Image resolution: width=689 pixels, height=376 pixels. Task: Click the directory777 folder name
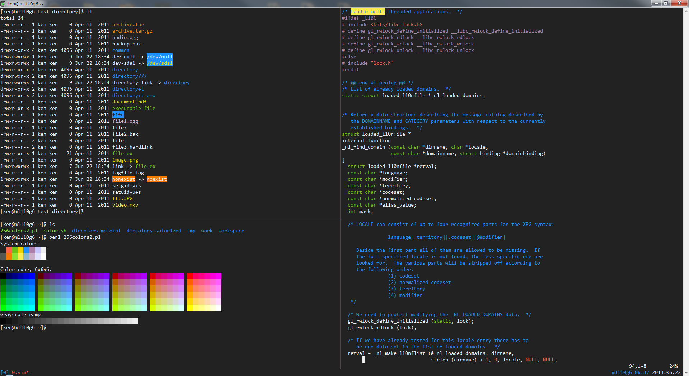[x=129, y=76]
